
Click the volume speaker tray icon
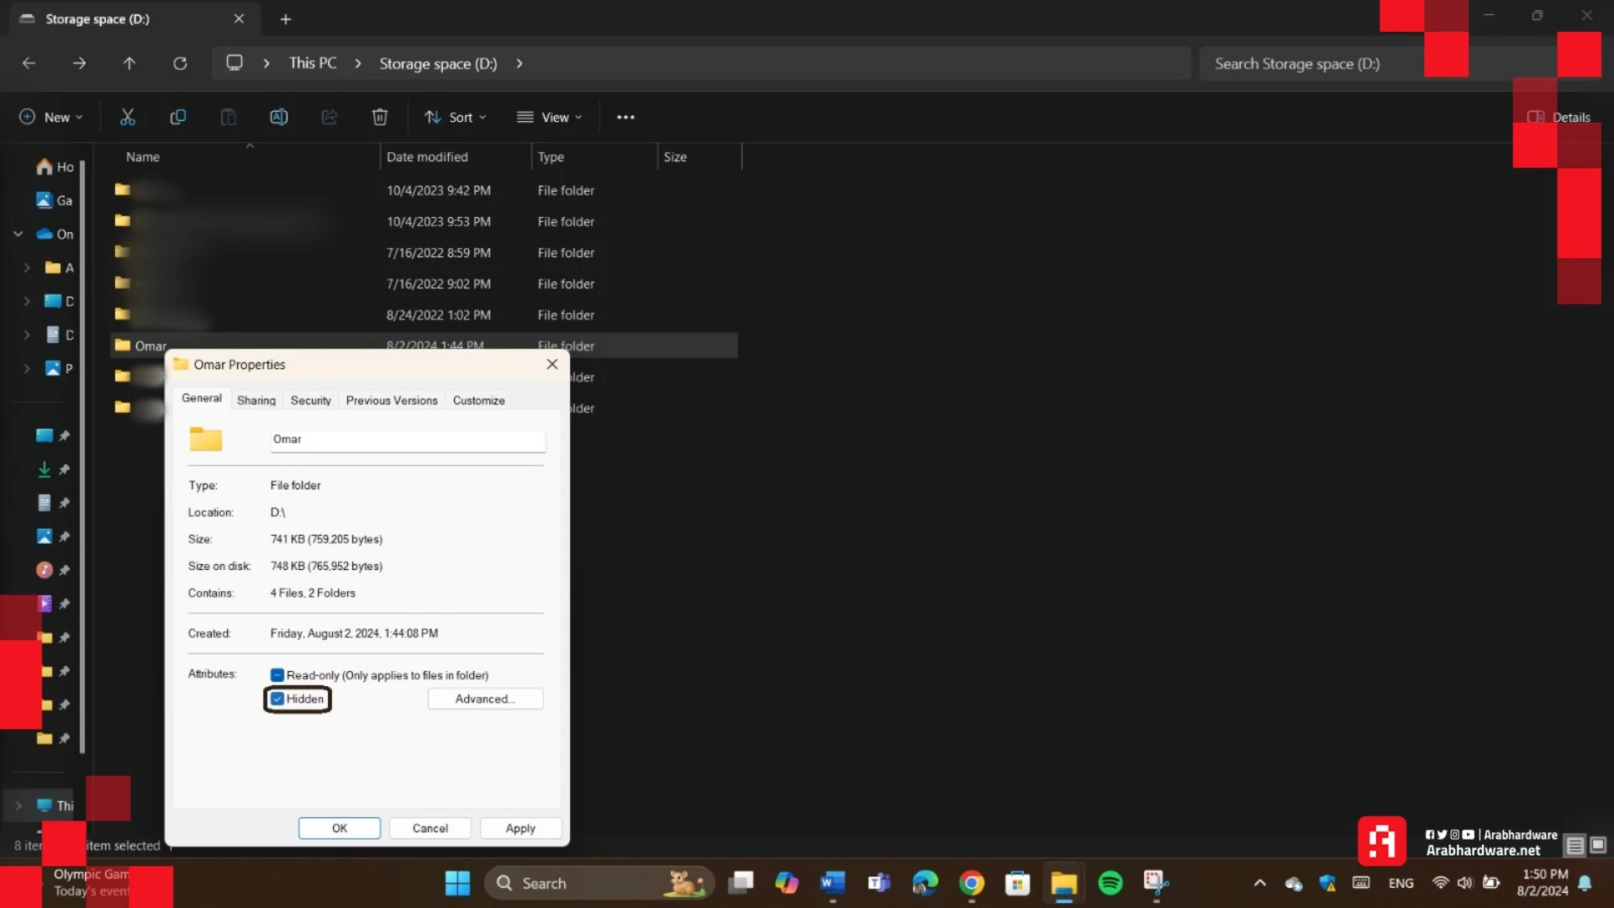1464,883
